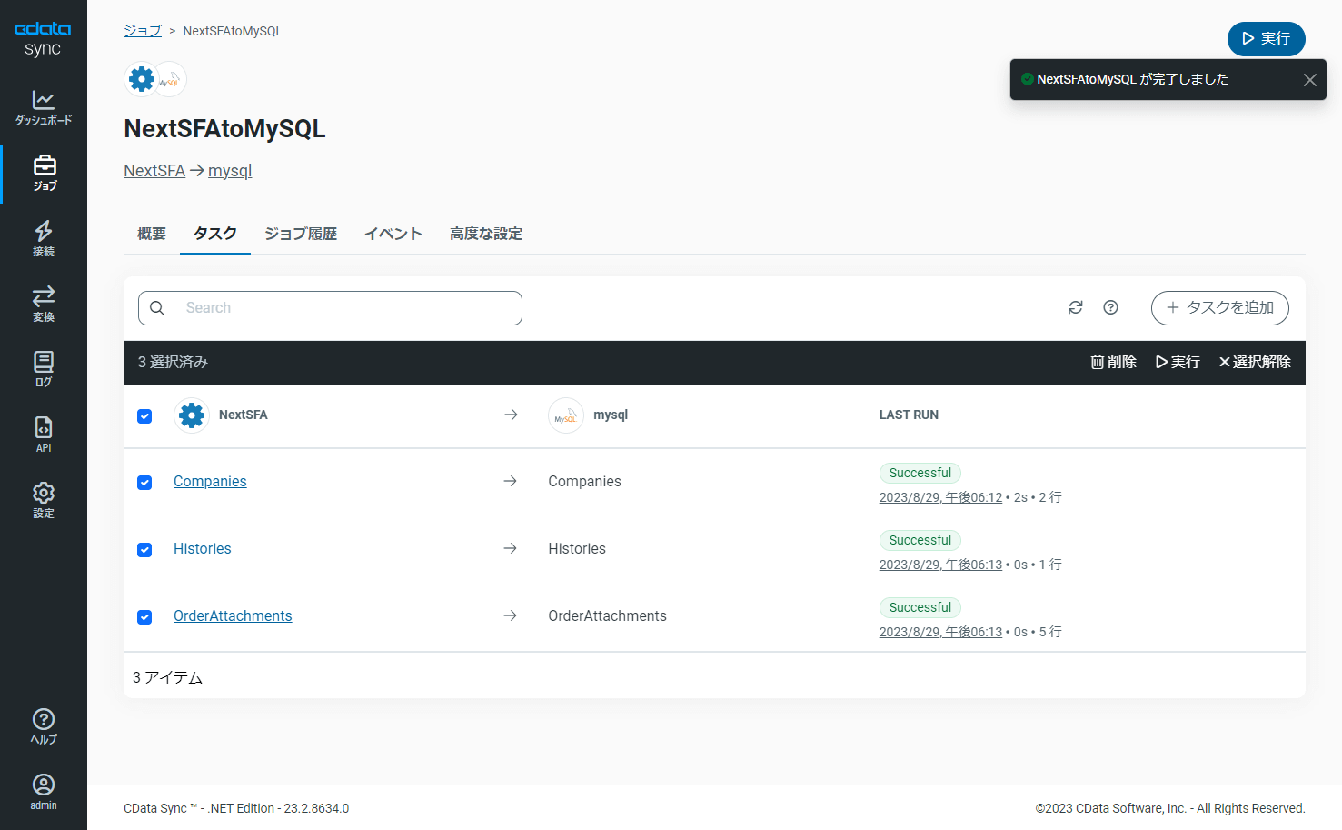1342x830 pixels.
Task: Open the admin user account icon
Action: (x=44, y=792)
